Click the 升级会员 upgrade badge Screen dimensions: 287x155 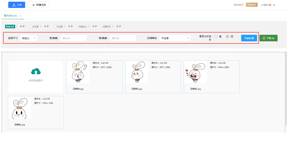(251, 5)
